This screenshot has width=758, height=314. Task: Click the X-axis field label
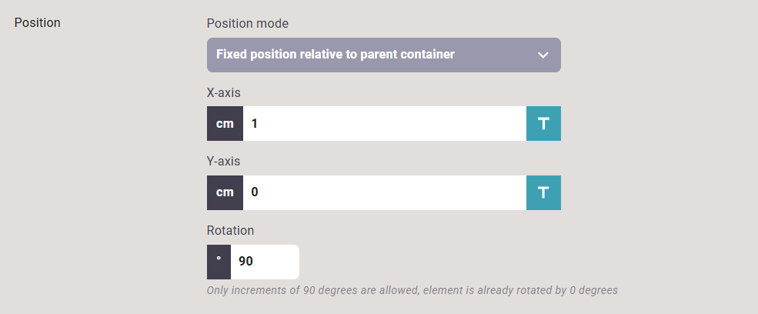(223, 92)
